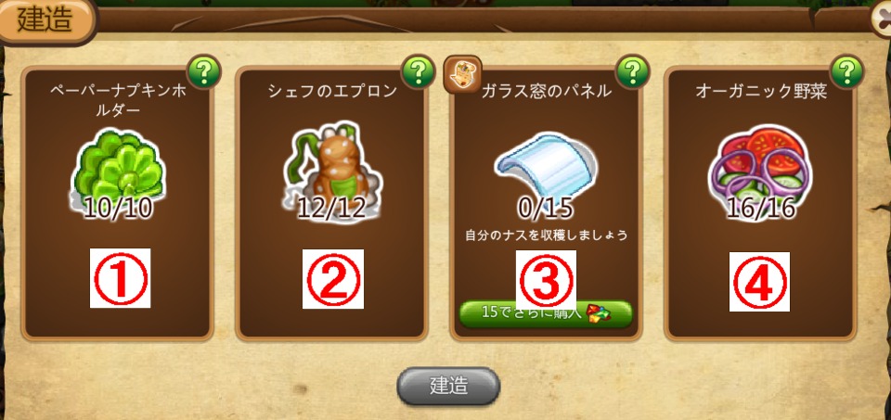891x420 pixels.
Task: Open help for シェフのエプロン
Action: click(419, 71)
